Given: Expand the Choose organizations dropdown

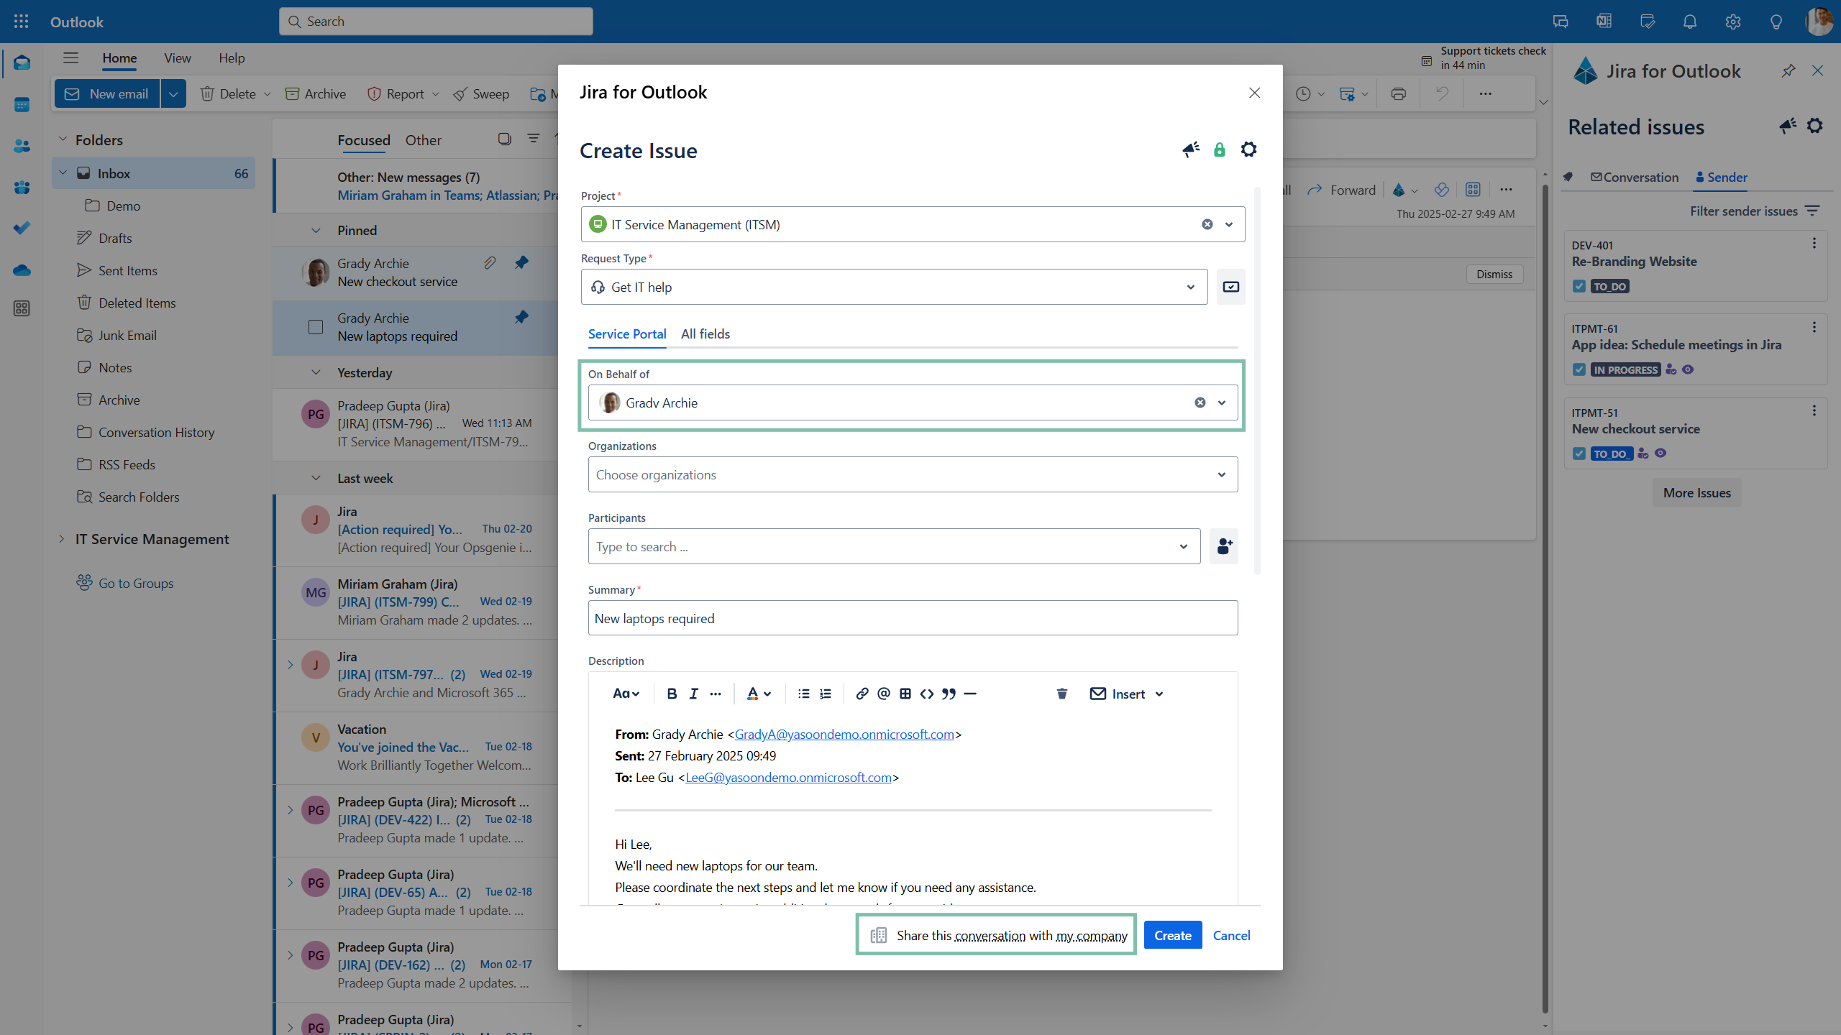Looking at the screenshot, I should tap(1220, 474).
